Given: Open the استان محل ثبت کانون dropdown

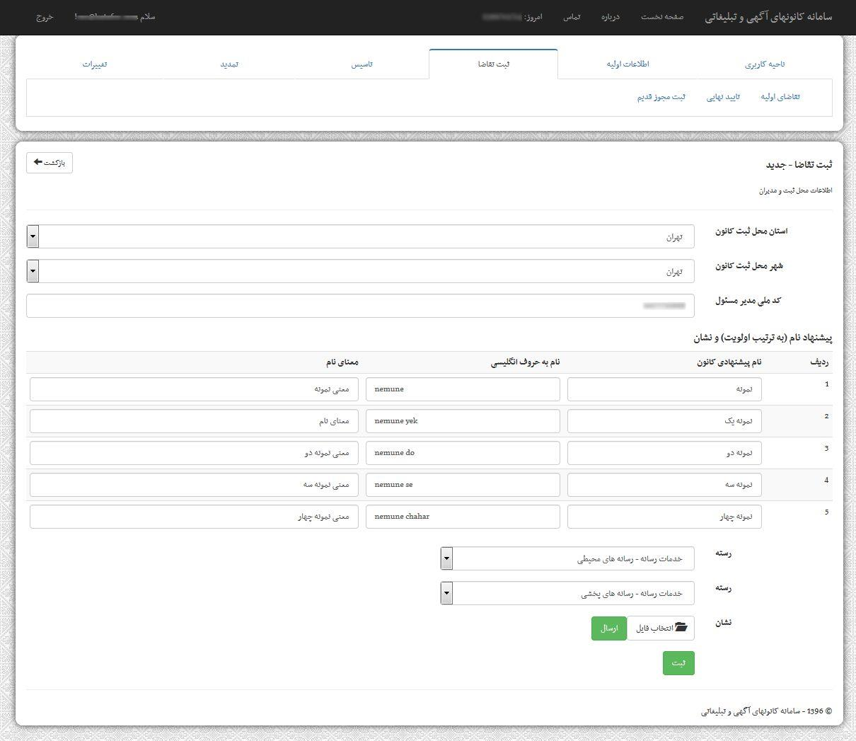Looking at the screenshot, I should click(361, 236).
